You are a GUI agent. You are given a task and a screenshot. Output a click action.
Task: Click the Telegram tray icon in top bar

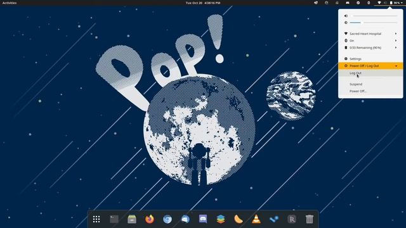[x=358, y=3]
